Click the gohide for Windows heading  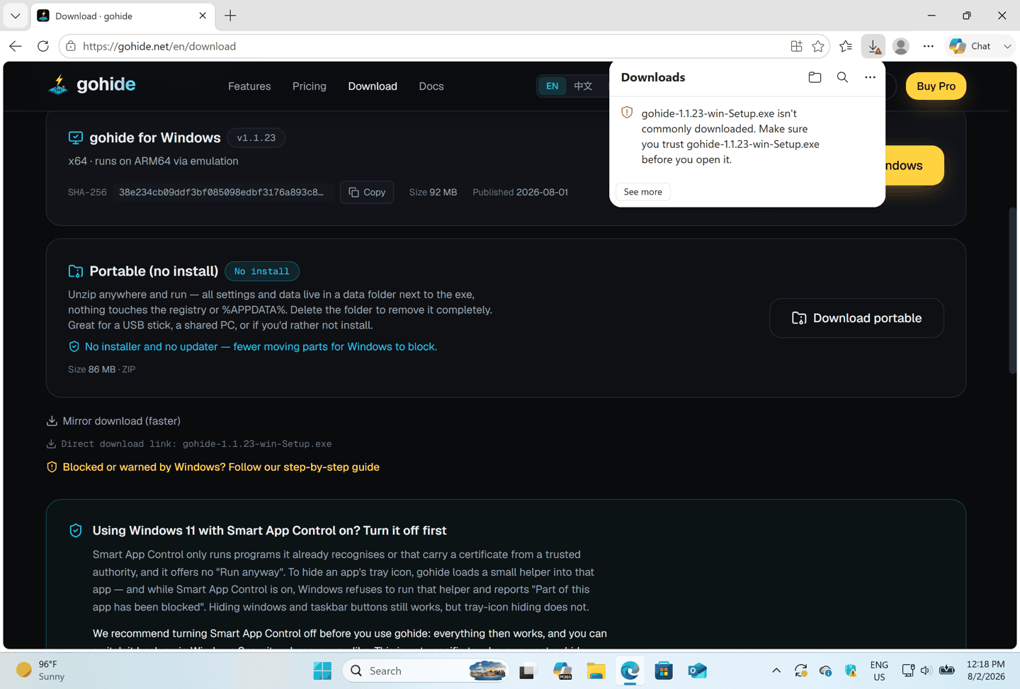click(155, 137)
